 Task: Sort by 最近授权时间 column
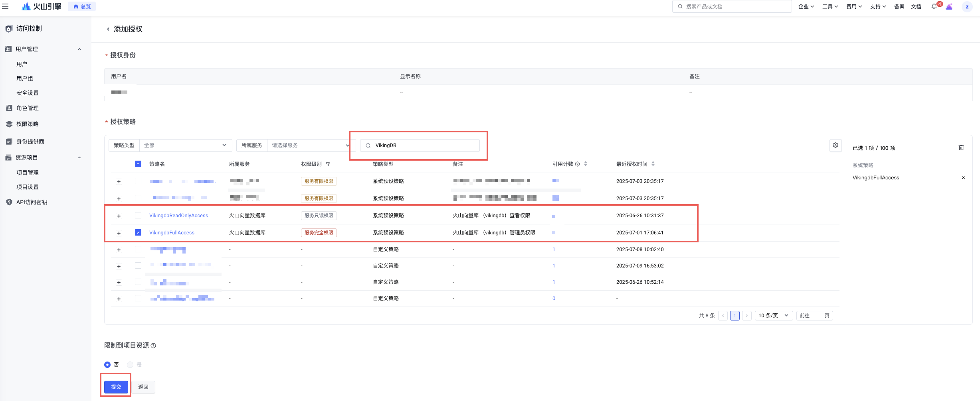point(653,164)
